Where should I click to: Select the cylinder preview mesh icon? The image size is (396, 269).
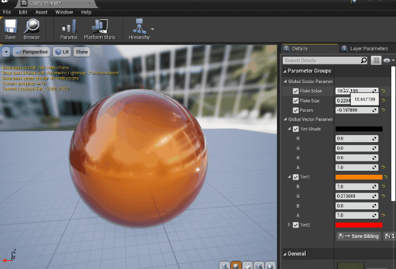(225, 265)
